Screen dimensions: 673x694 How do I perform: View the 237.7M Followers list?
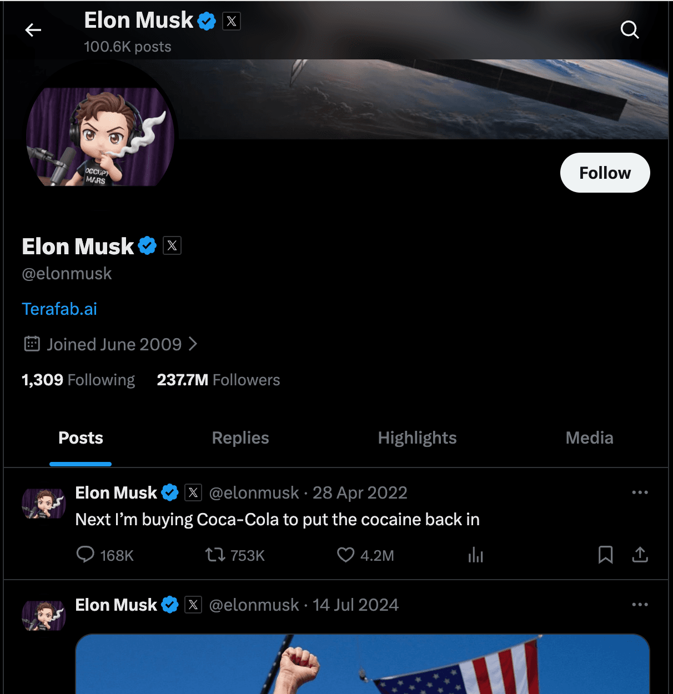(218, 380)
